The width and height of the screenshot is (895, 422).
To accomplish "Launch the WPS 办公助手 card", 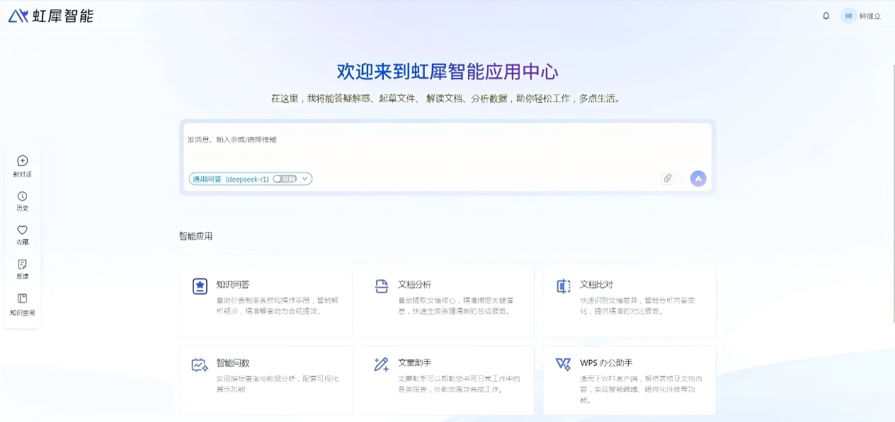I will click(x=629, y=380).
